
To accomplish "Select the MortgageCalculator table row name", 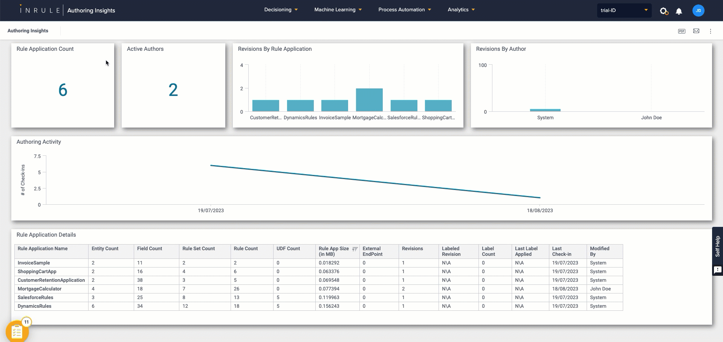I will tap(40, 289).
